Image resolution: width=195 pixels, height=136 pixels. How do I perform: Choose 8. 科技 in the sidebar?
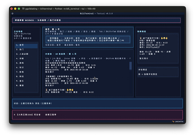pyautogui.click(x=26, y=76)
